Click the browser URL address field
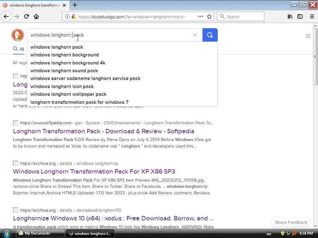The height and width of the screenshot is (238, 318). click(x=132, y=17)
